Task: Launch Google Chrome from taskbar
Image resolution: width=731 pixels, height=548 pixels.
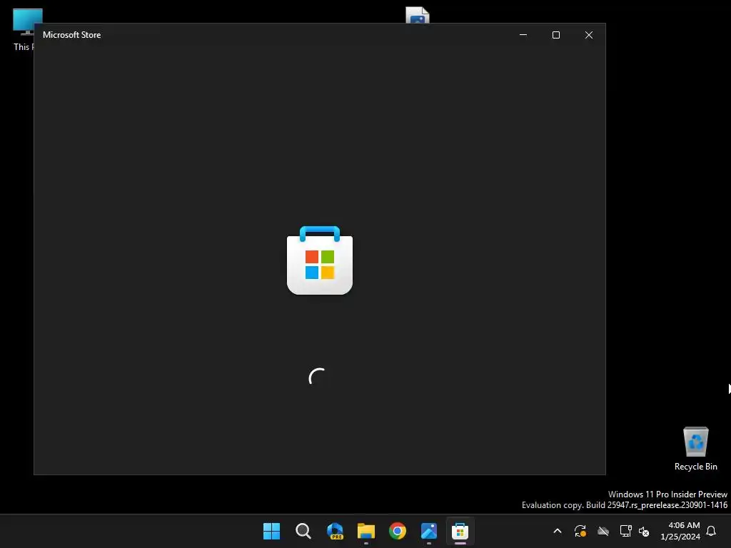Action: tap(397, 531)
